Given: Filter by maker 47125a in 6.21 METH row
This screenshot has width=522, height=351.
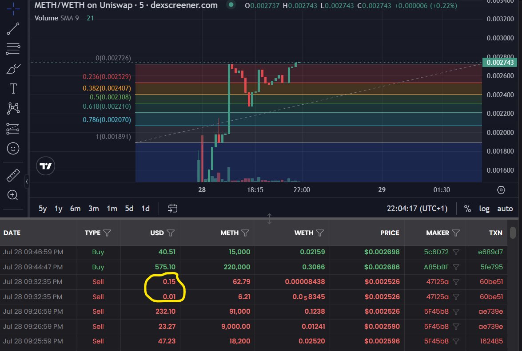Looking at the screenshot, I should click(456, 297).
